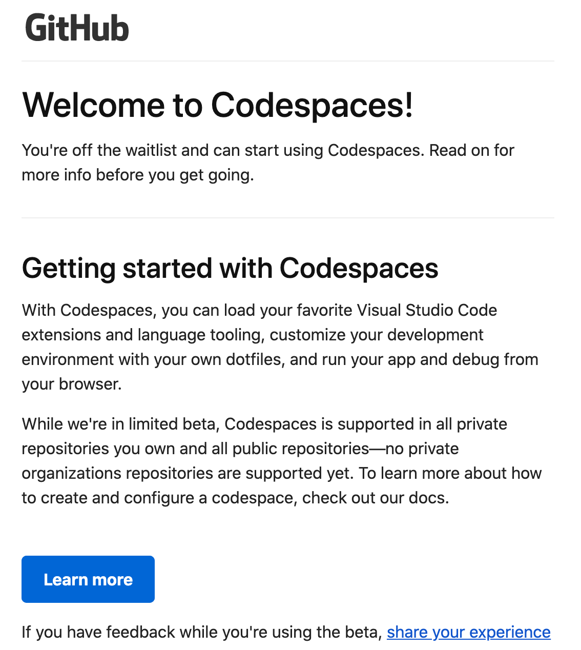Click the Getting started with Codespaces heading
The width and height of the screenshot is (581, 650).
coord(230,268)
